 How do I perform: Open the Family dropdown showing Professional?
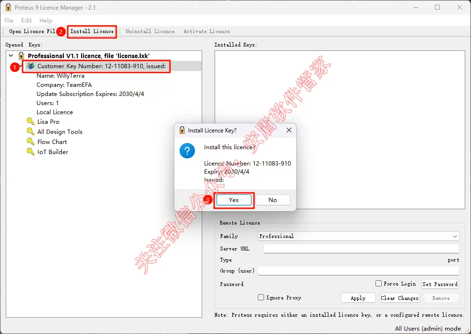coord(358,236)
